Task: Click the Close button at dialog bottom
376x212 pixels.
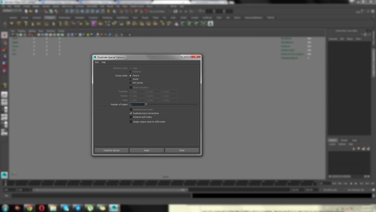Action: point(182,150)
